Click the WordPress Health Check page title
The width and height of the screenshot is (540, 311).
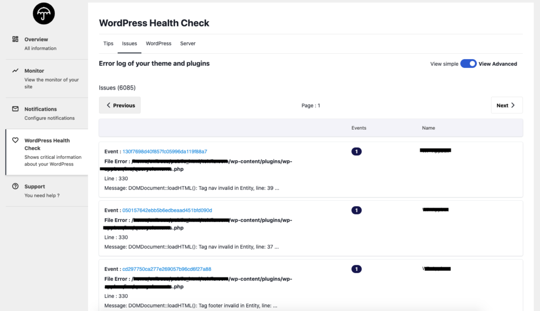(154, 23)
